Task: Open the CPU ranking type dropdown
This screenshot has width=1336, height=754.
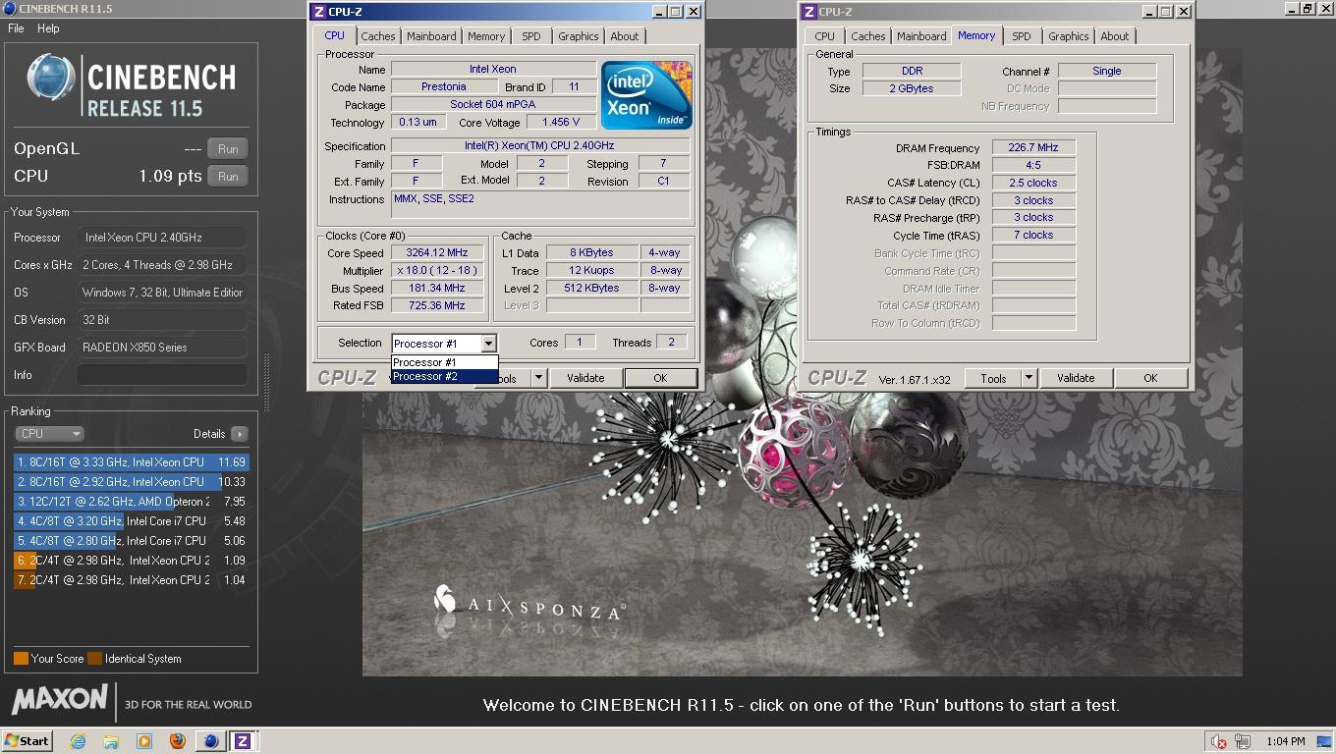Action: coord(49,433)
